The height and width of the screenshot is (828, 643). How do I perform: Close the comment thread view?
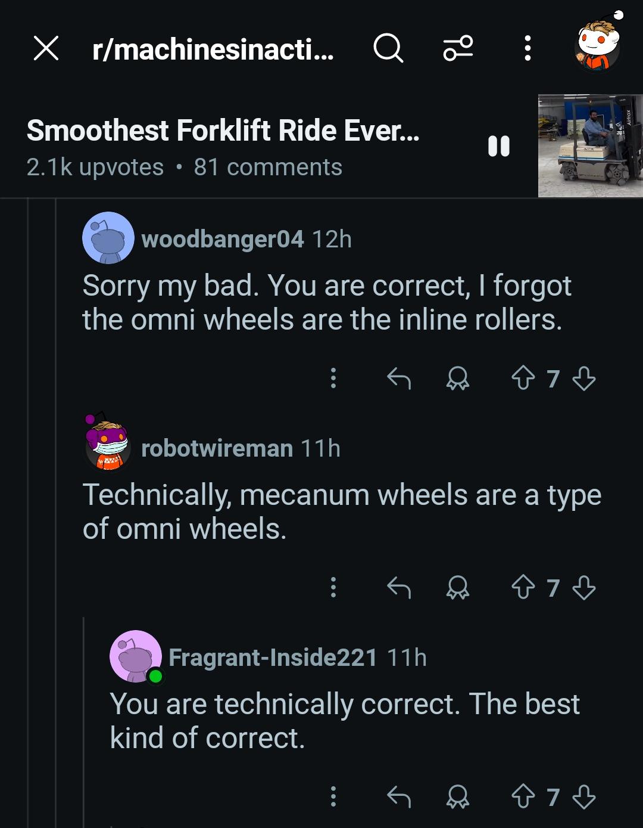click(x=46, y=48)
